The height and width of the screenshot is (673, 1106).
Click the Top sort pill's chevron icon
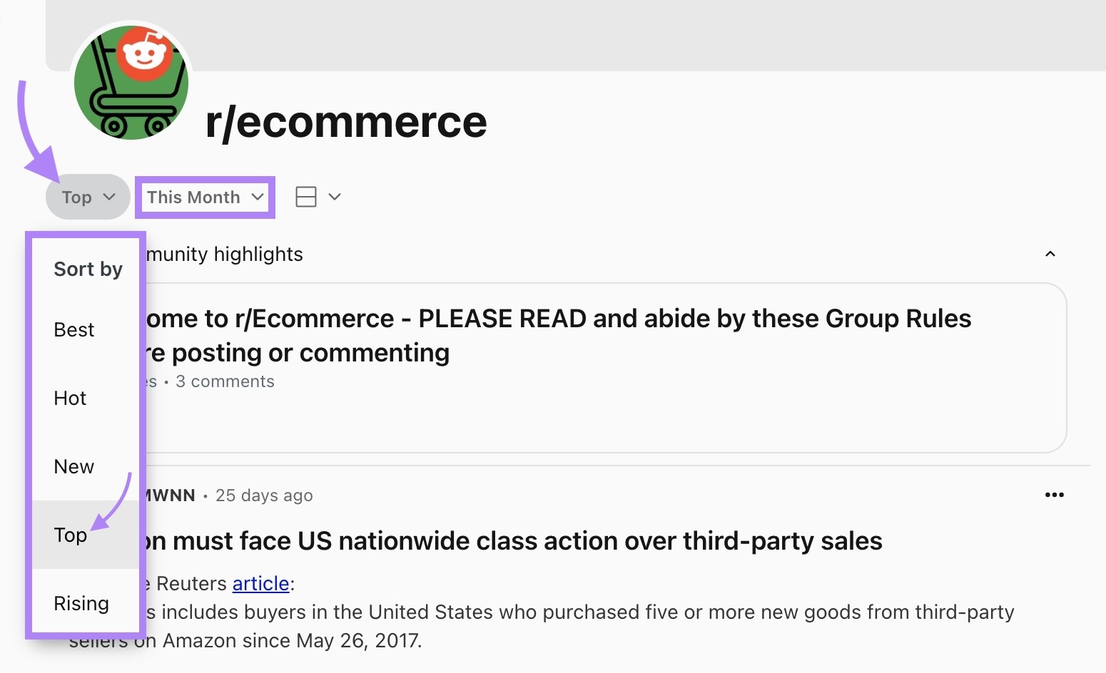pyautogui.click(x=110, y=197)
